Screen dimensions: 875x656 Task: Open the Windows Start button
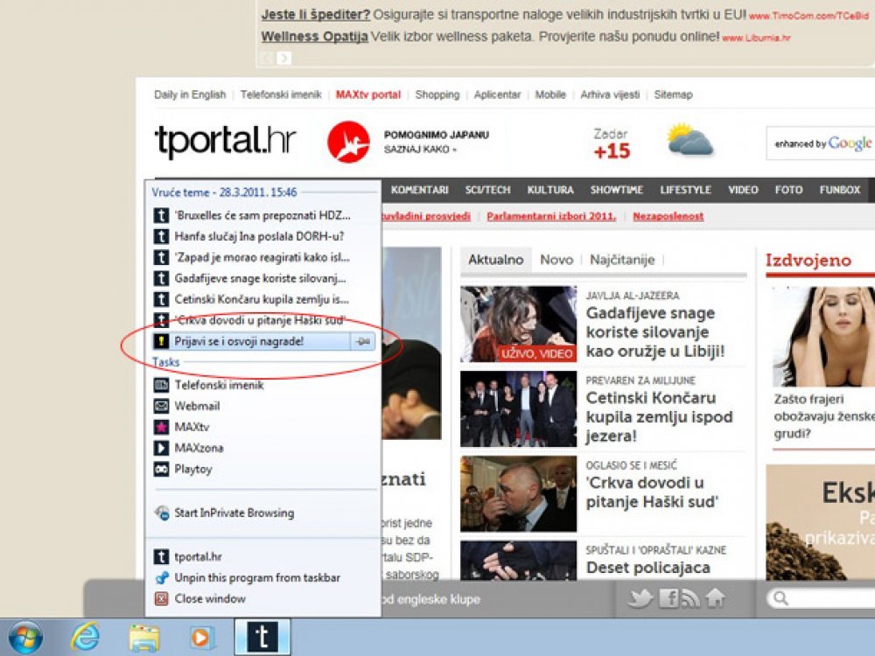coord(24,637)
